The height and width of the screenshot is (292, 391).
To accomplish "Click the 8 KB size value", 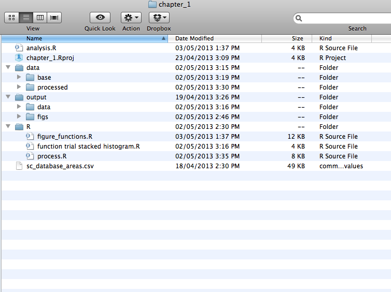I will (x=298, y=156).
